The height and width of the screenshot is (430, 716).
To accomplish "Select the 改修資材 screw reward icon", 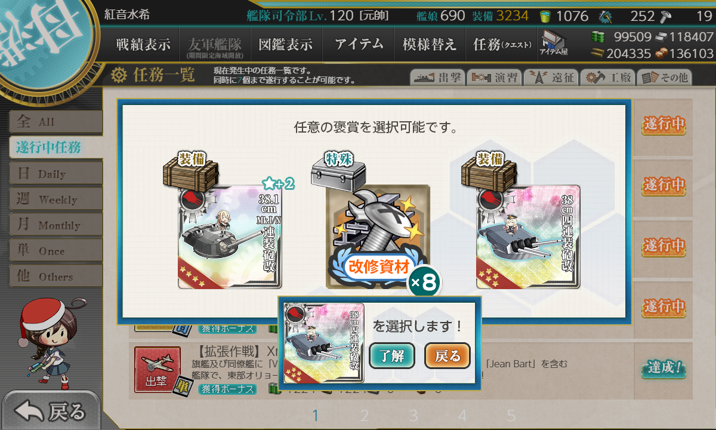I will [378, 237].
